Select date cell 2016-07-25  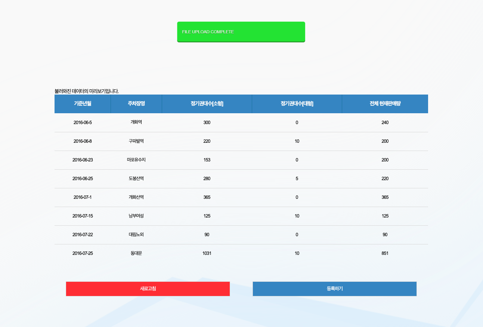83,253
